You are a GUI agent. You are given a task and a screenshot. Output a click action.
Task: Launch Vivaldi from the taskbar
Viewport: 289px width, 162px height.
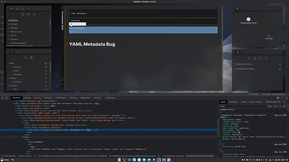(124, 160)
